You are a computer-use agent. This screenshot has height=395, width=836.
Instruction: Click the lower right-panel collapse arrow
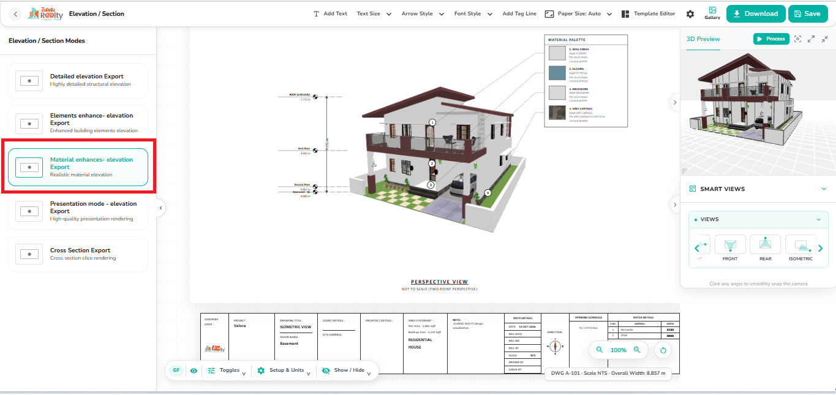pyautogui.click(x=675, y=205)
